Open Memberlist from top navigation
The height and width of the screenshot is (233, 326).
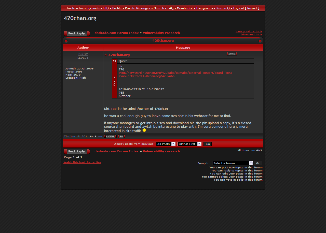pyautogui.click(x=185, y=8)
